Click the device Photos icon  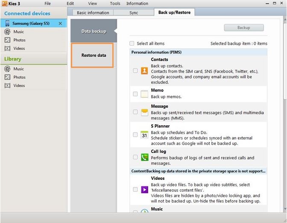pos(7,40)
